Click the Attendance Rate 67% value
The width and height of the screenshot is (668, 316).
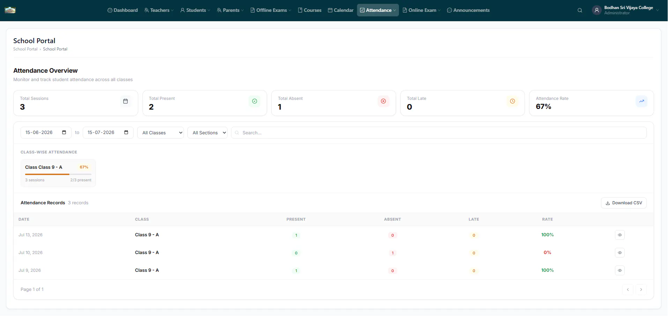click(x=543, y=107)
